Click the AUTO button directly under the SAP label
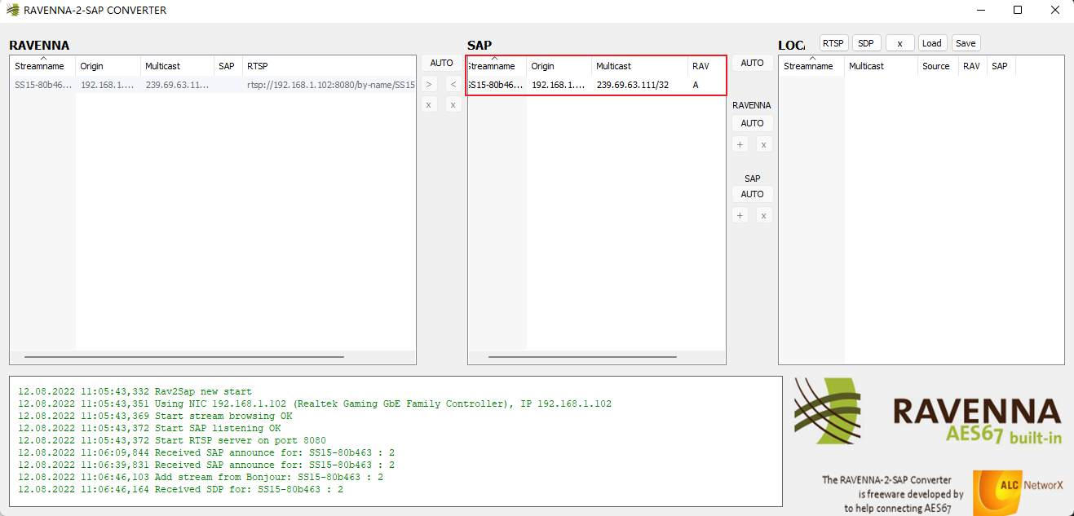This screenshot has width=1074, height=516. 753,194
